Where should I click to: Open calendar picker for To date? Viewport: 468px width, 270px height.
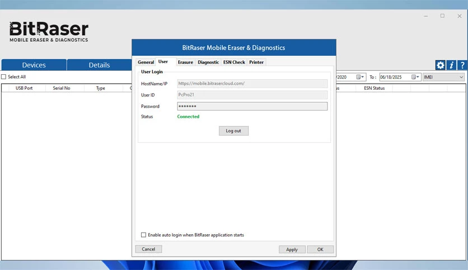[x=415, y=77]
